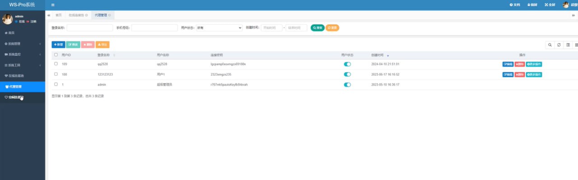Expand 系统监控 sidebar menu

click(23, 54)
